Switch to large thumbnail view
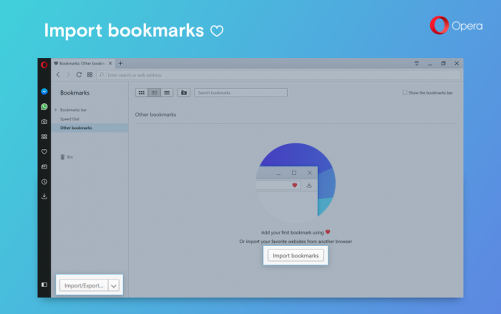501x314 pixels. [141, 92]
